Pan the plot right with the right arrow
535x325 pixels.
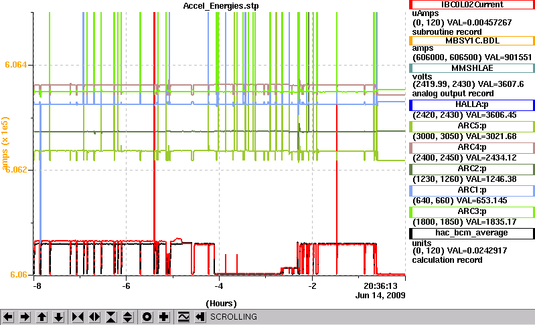pyautogui.click(x=25, y=317)
